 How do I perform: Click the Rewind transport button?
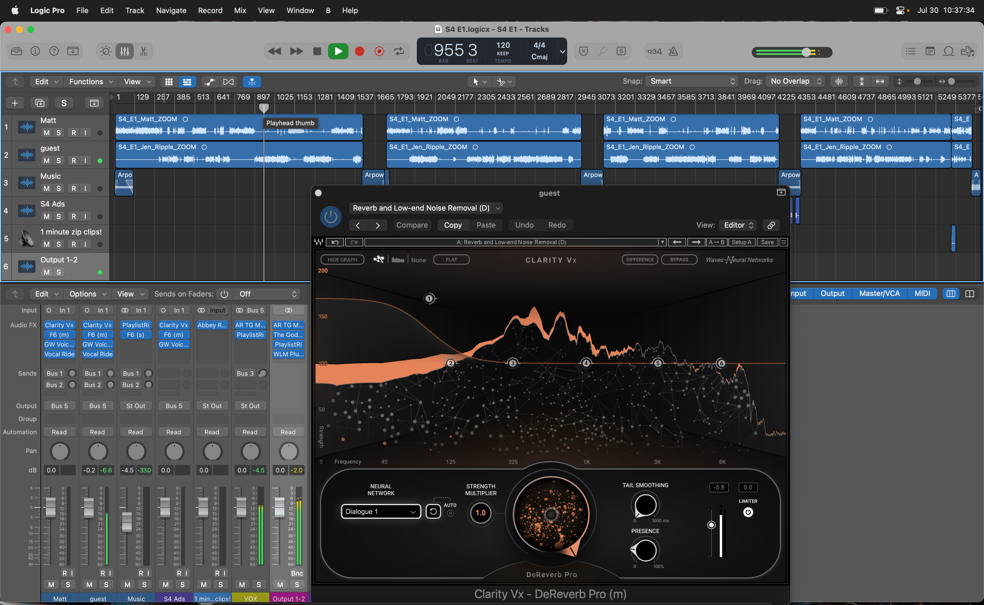coord(275,51)
